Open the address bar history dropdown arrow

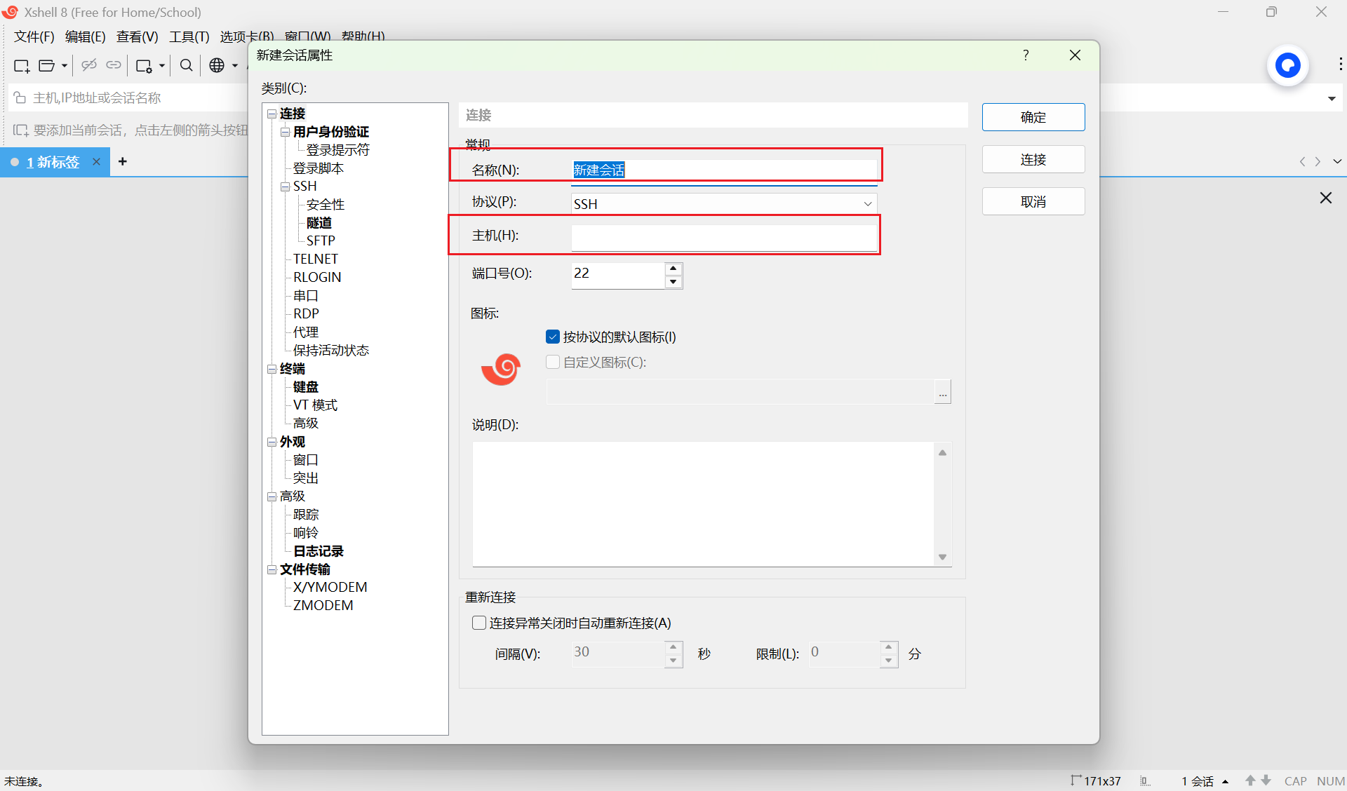1332,98
